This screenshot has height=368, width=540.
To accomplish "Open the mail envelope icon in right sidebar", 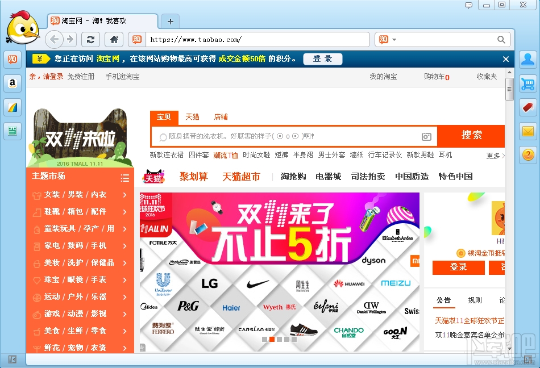I will coord(527,131).
